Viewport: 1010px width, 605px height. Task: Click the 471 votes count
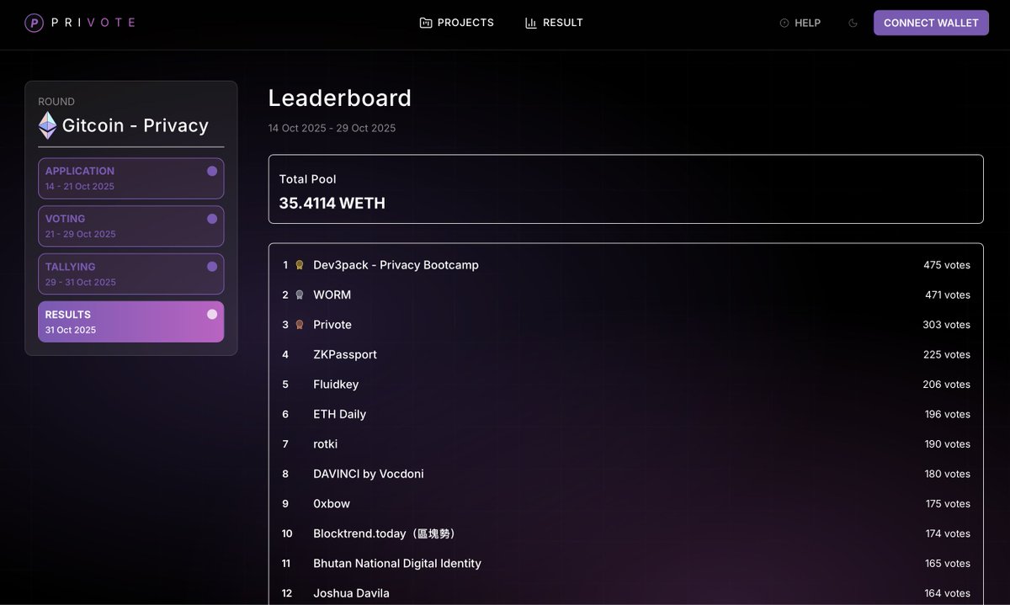[947, 295]
